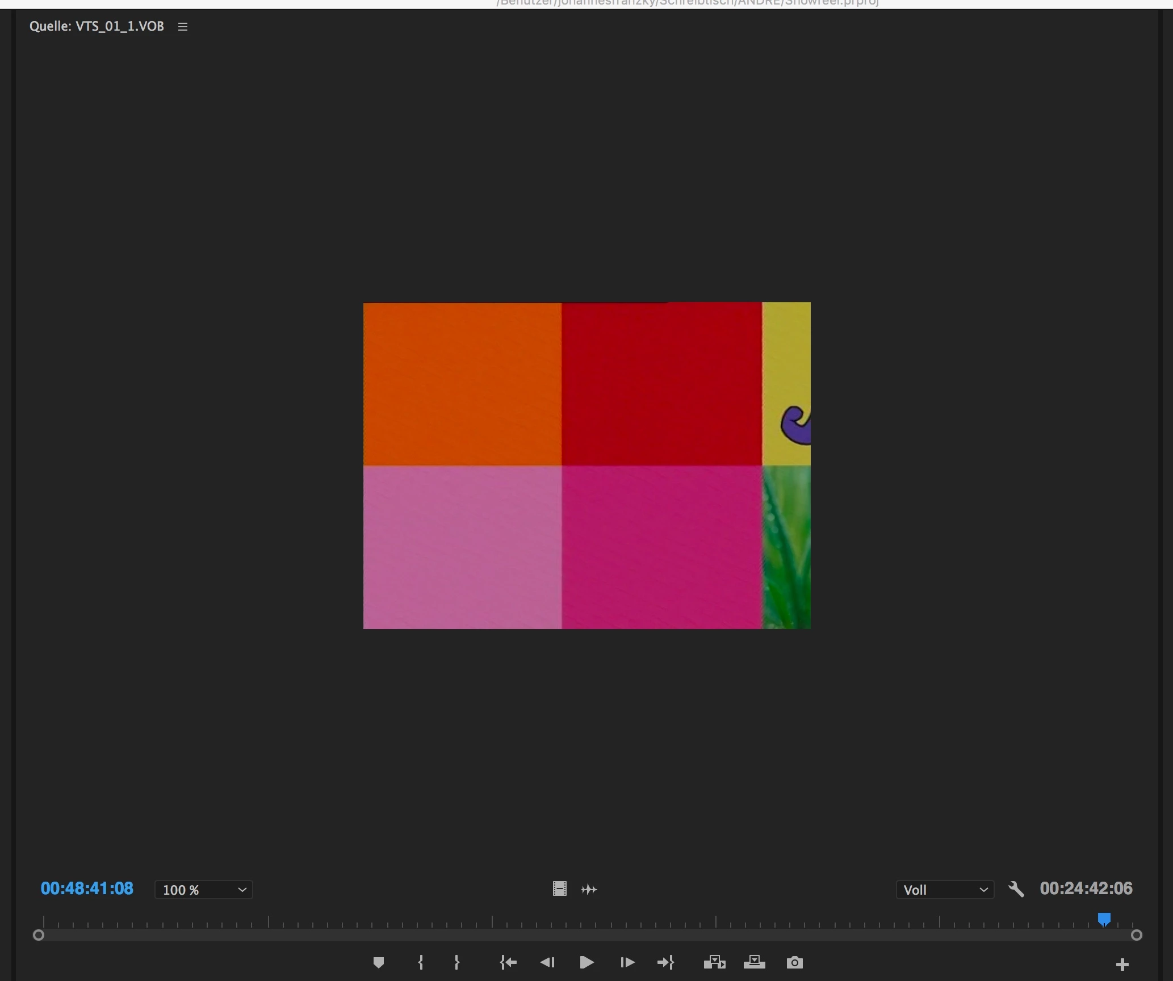Step forward one frame

click(x=627, y=962)
